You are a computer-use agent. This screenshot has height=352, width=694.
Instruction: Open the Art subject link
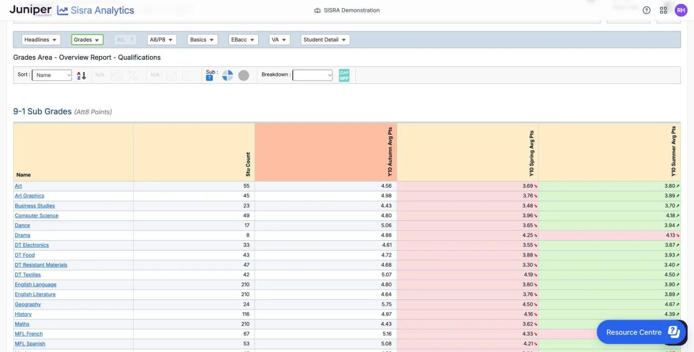[x=18, y=186]
